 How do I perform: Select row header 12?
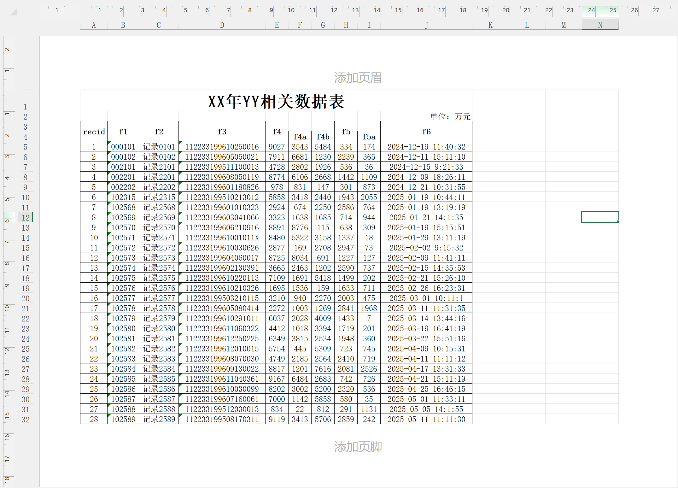point(26,218)
